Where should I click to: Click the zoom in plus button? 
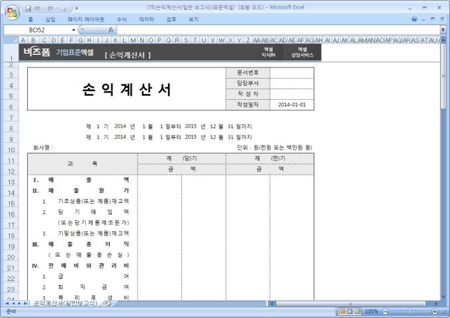[x=435, y=311]
